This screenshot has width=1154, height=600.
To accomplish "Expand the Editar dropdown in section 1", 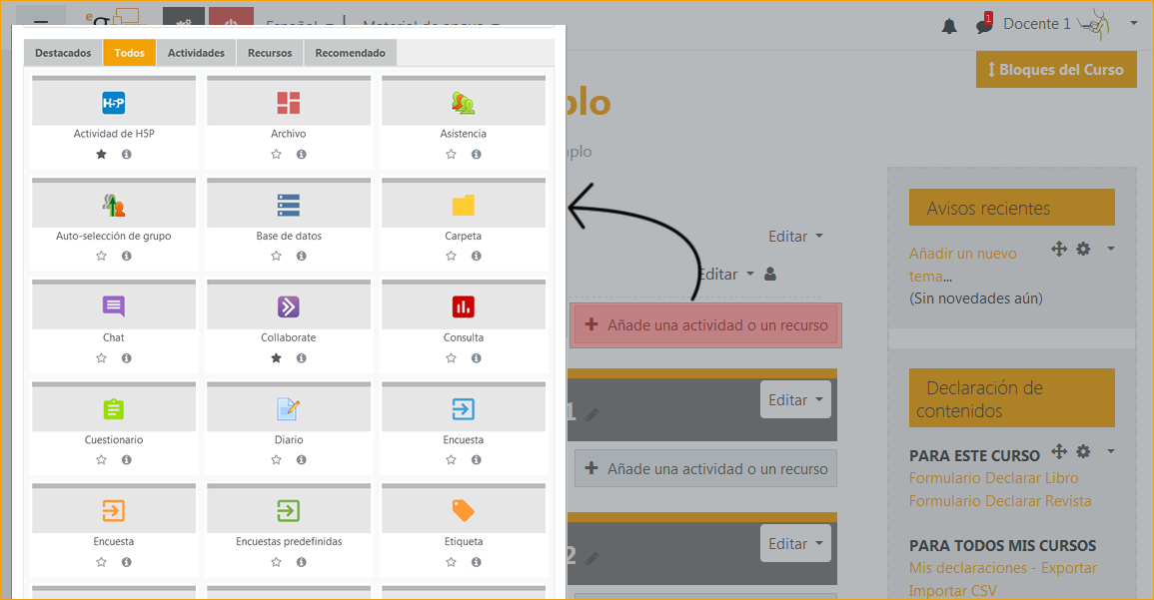I will tap(795, 400).
